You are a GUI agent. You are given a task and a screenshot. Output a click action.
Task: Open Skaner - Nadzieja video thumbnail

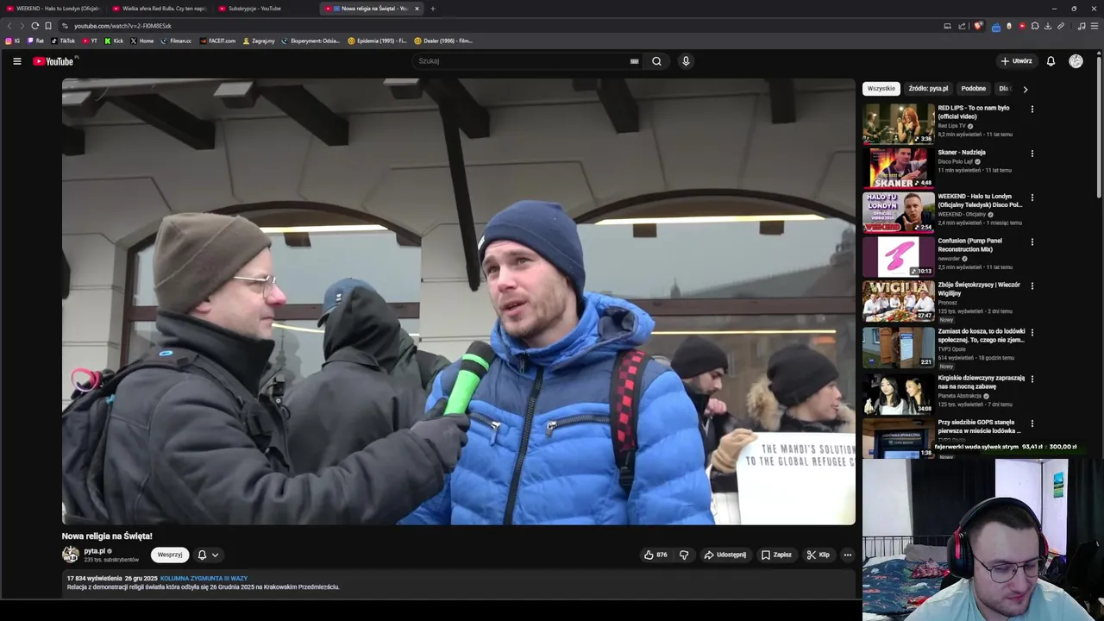pyautogui.click(x=899, y=167)
